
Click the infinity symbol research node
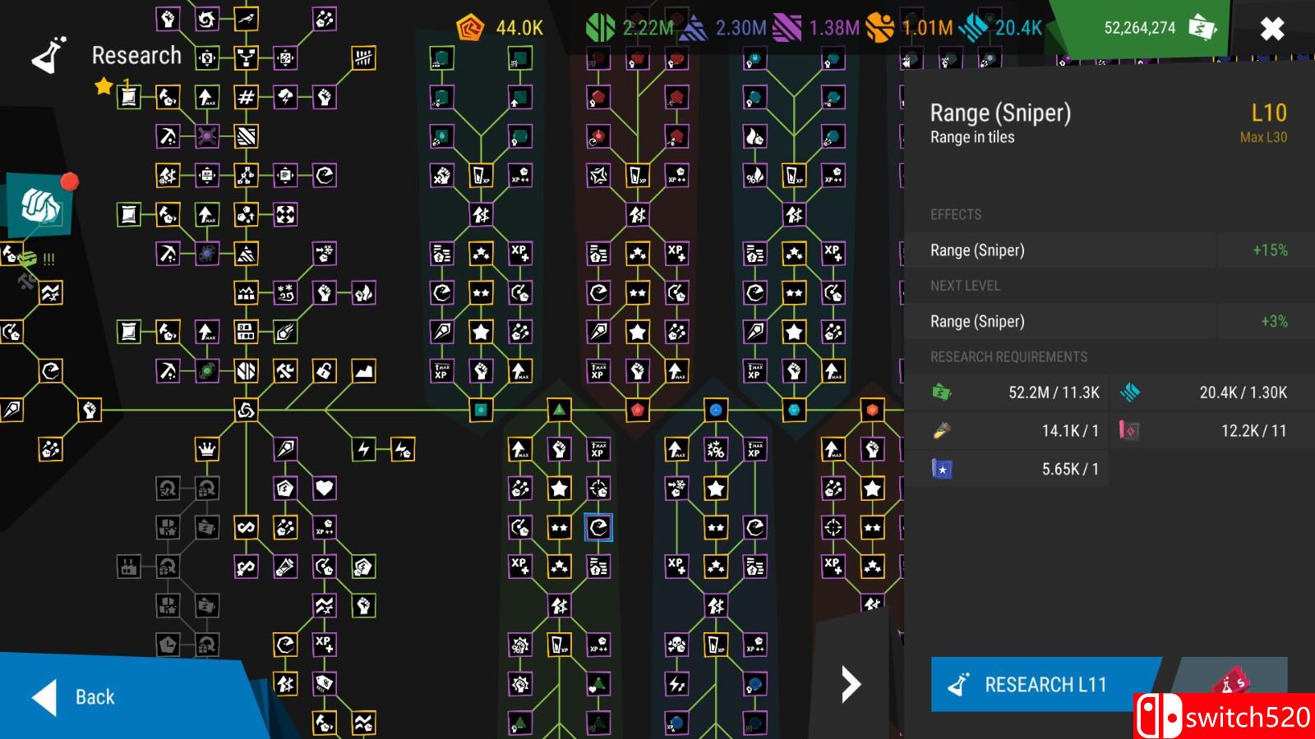click(x=246, y=527)
